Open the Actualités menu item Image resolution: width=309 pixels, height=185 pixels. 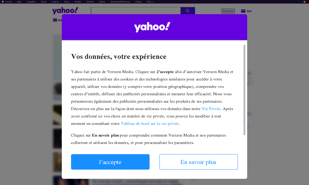(31, 2)
